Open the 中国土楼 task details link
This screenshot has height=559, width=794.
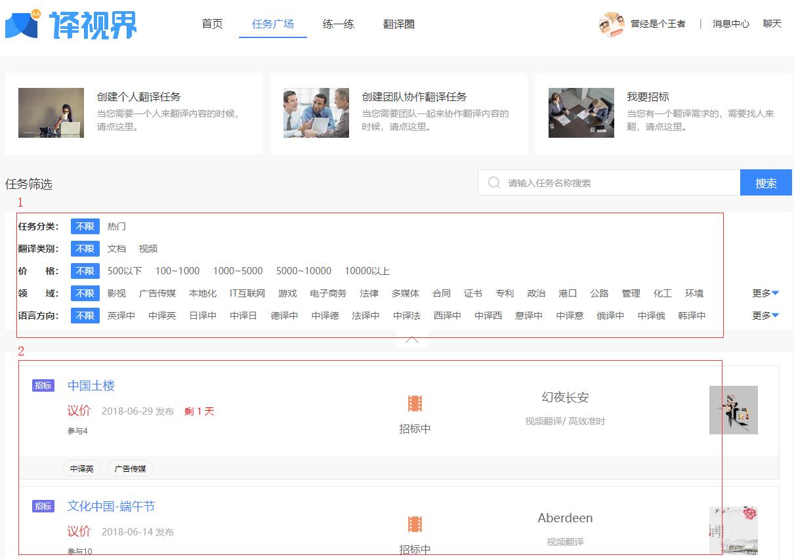click(91, 386)
